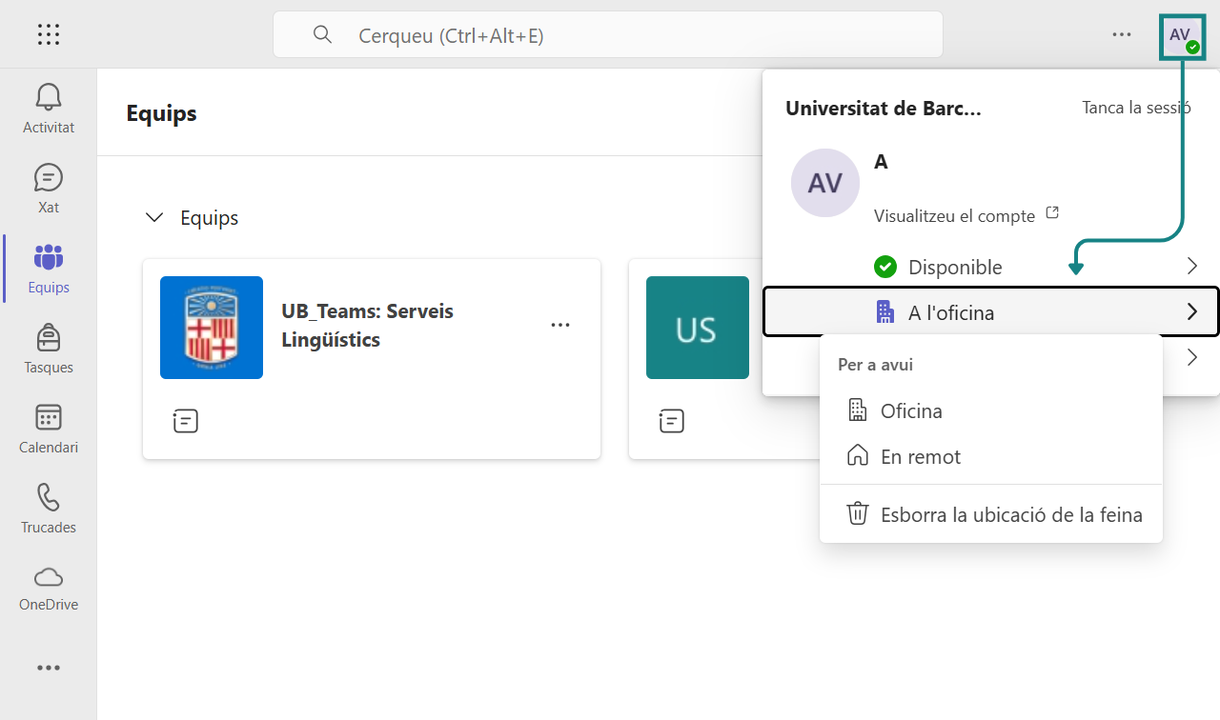This screenshot has width=1220, height=720.
Task: Collapse the Equips section chevron
Action: coord(153,218)
